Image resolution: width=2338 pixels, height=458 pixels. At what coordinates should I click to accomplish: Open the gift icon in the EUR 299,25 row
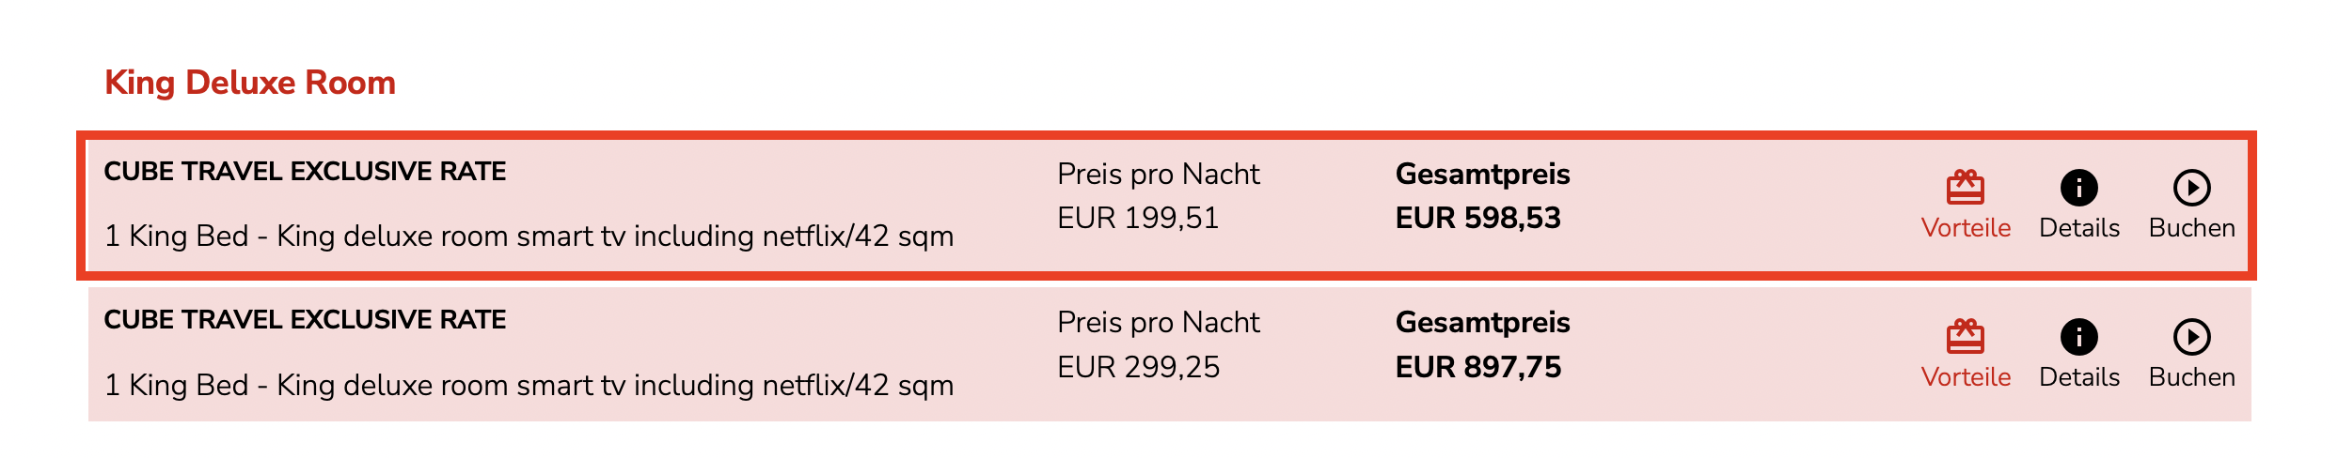point(1965,337)
